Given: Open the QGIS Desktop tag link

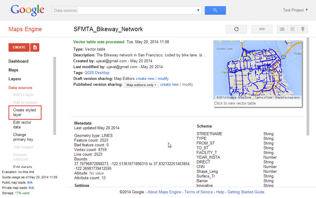Looking at the screenshot, I should click(97, 73).
